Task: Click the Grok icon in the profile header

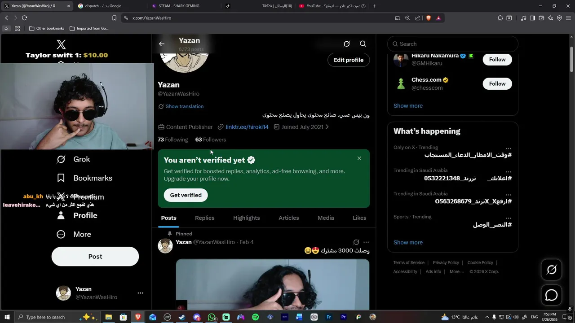Action: click(347, 44)
